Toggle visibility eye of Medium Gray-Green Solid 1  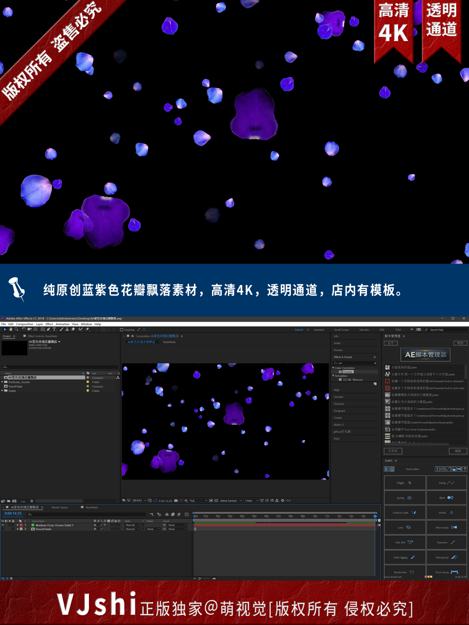click(x=3, y=525)
